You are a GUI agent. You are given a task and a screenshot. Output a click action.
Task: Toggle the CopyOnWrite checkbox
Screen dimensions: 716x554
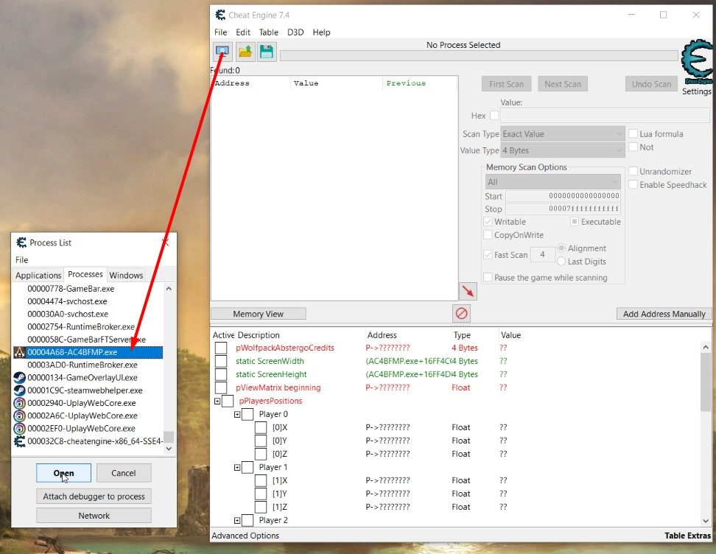click(488, 235)
